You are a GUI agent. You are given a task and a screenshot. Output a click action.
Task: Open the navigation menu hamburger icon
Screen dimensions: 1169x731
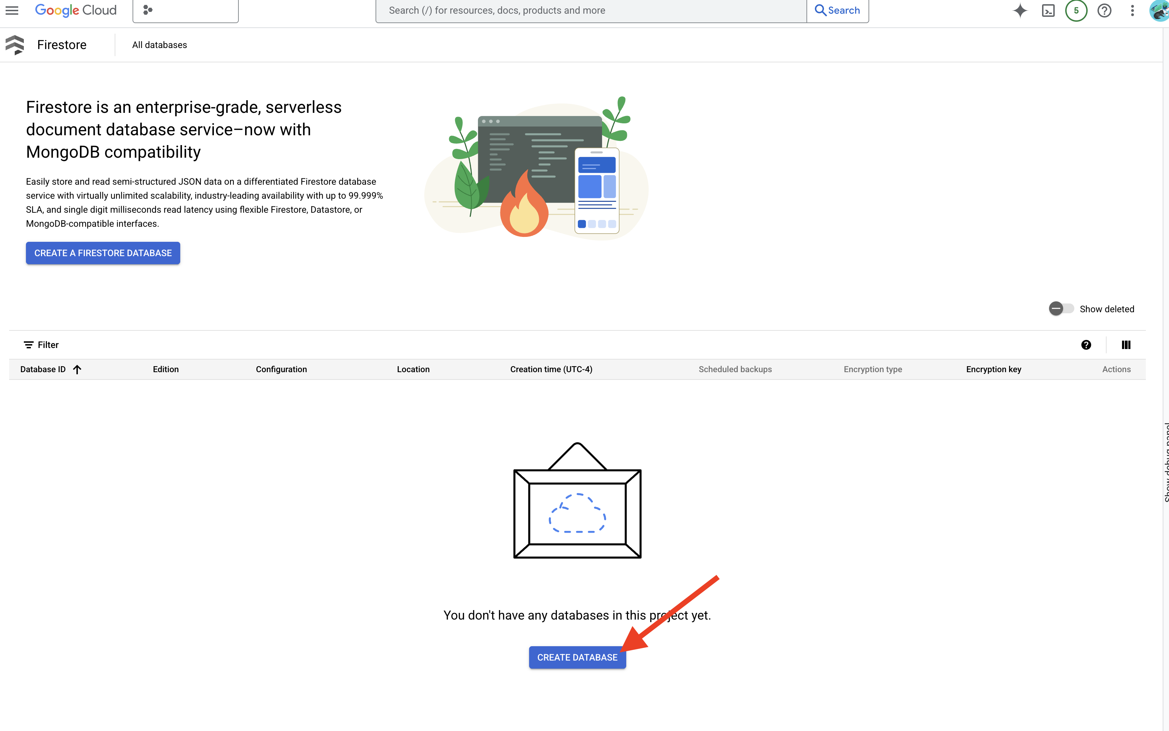pyautogui.click(x=12, y=10)
